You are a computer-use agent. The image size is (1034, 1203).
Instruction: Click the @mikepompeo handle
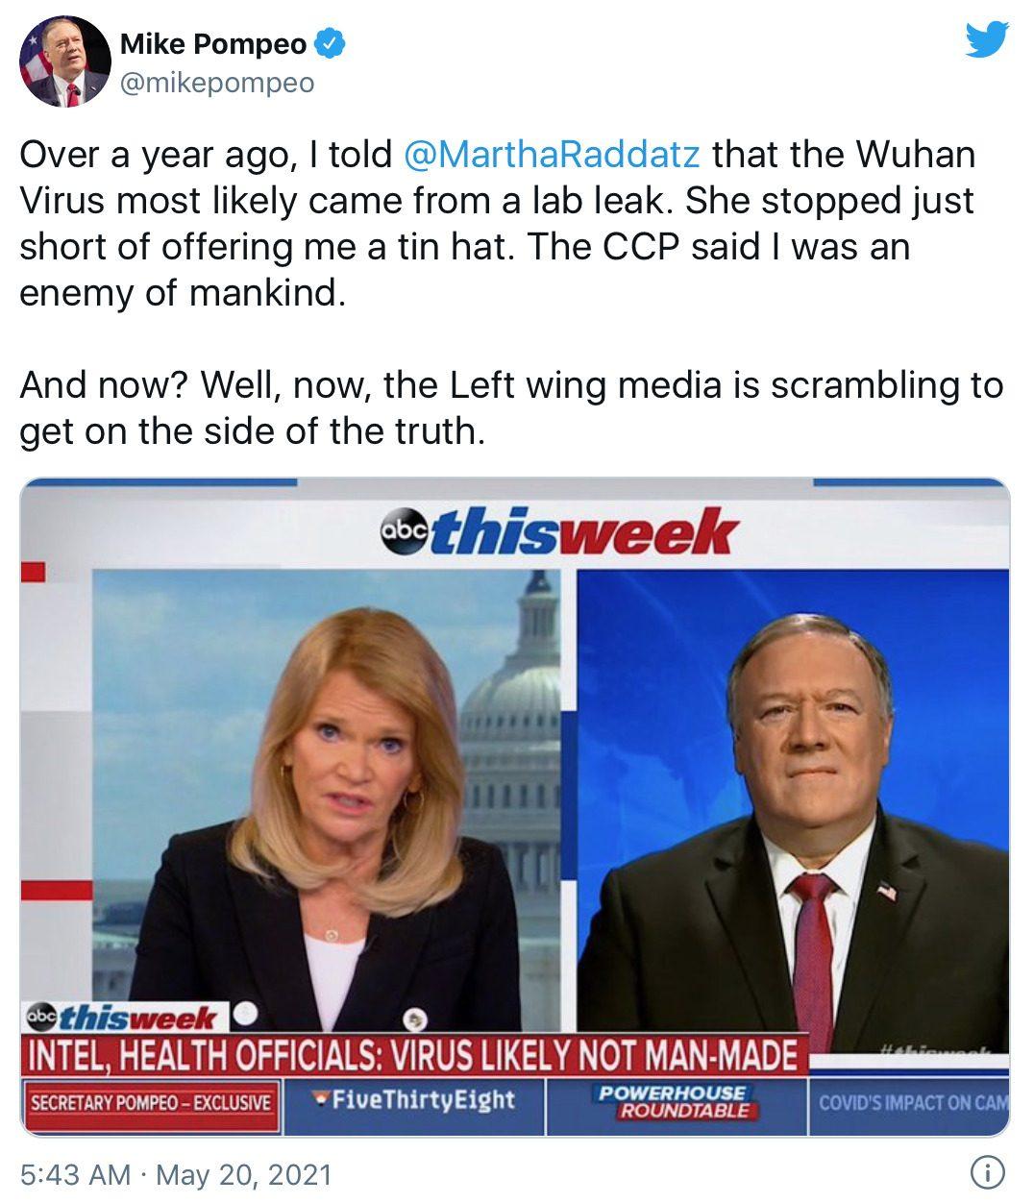(217, 85)
